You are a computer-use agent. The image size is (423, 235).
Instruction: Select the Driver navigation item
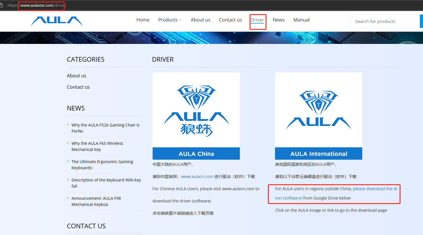pos(257,20)
